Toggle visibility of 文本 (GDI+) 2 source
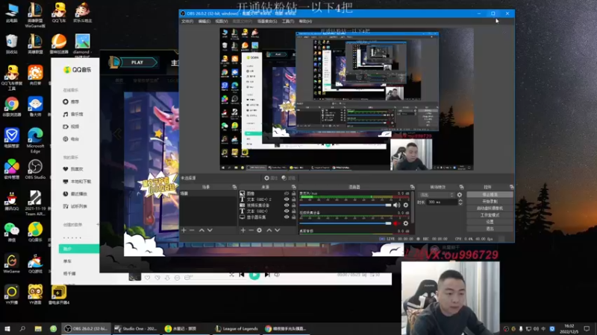Screen dimensions: 597x335 (x=287, y=200)
